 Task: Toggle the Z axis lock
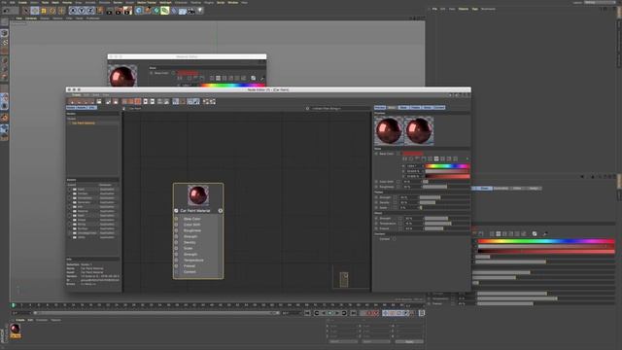point(90,11)
